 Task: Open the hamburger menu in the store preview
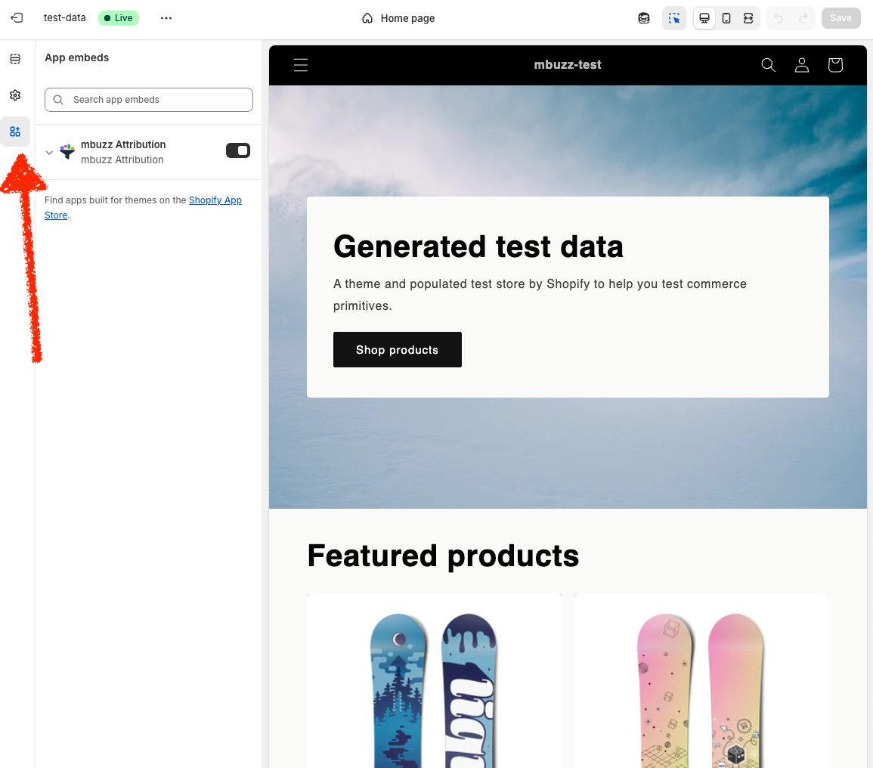tap(300, 65)
